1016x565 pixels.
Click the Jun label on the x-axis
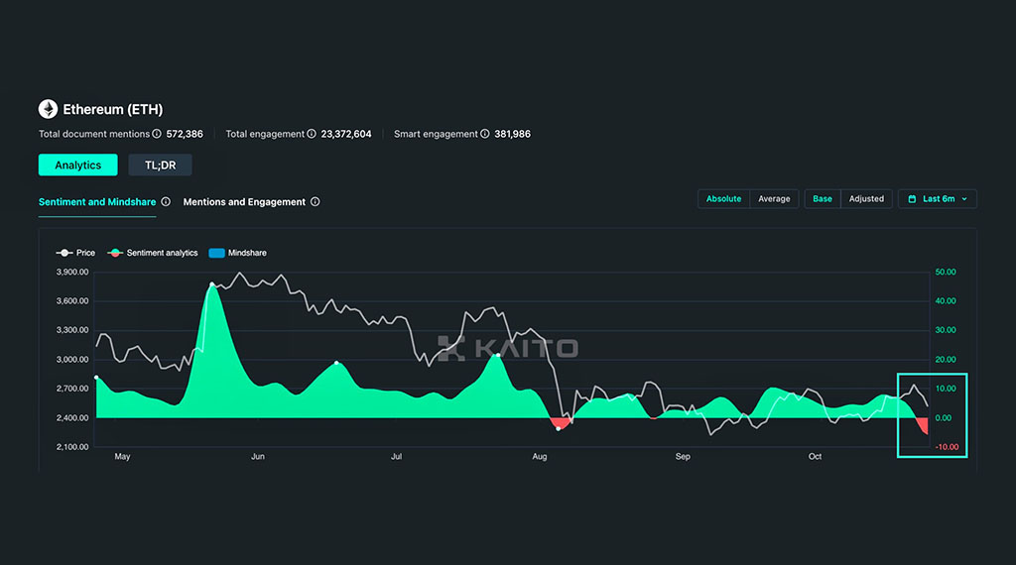click(258, 456)
